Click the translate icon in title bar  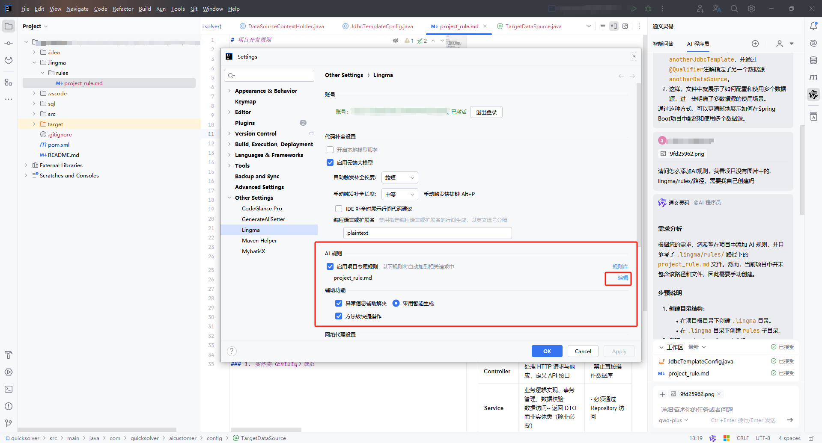[x=717, y=9]
